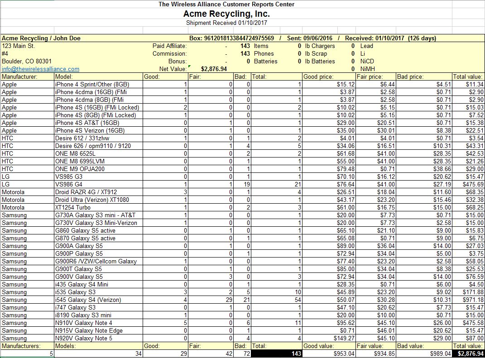Select the Bad price: column header
This screenshot has height=358, width=485.
point(424,76)
